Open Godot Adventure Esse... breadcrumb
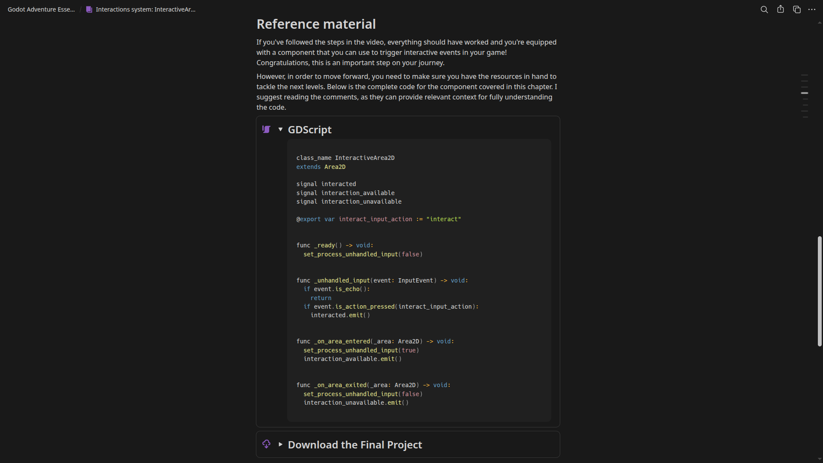The image size is (823, 463). (x=41, y=9)
